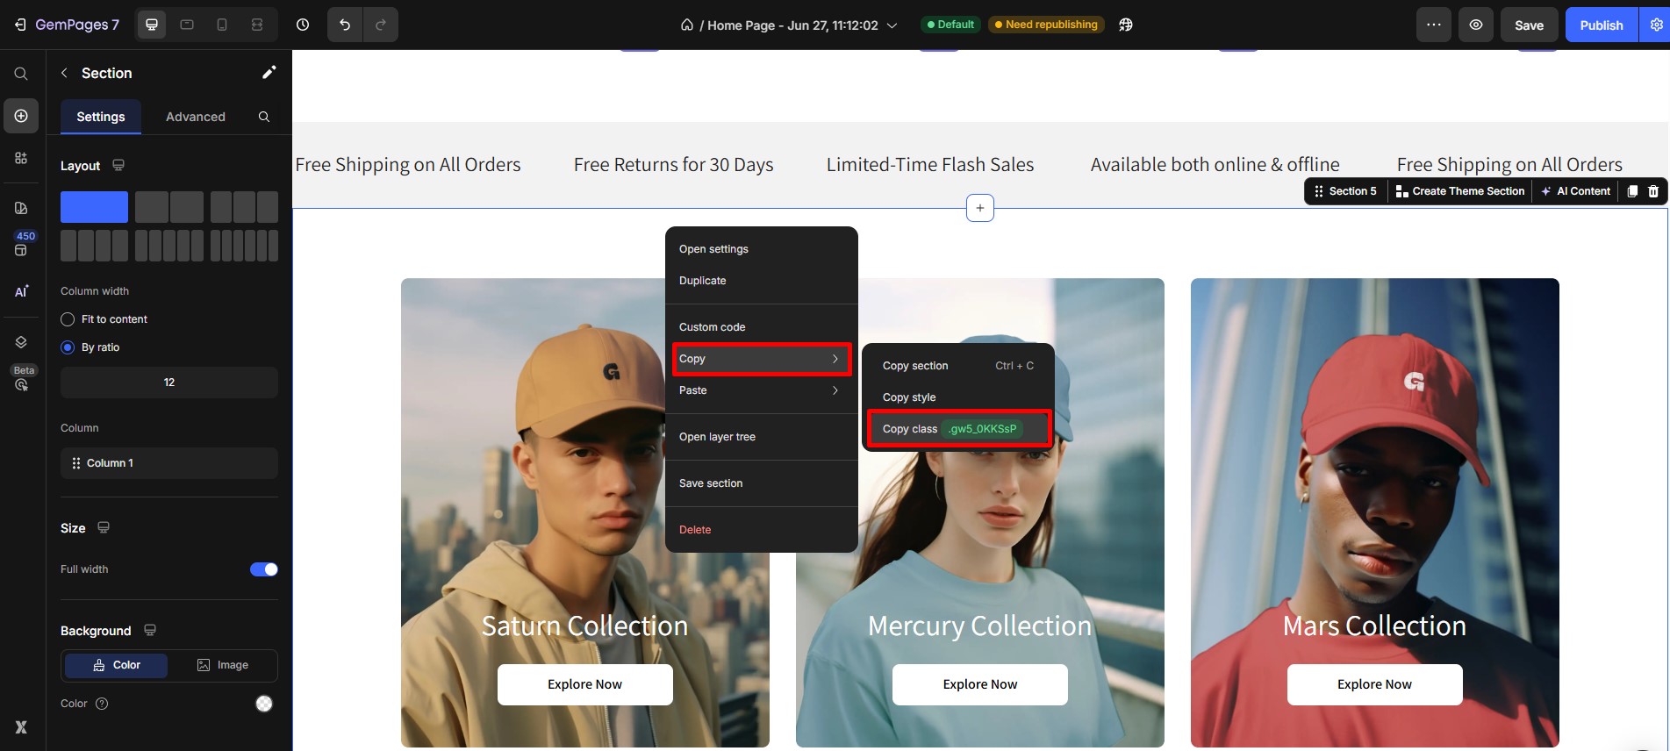This screenshot has height=751, width=1670.
Task: Open the background Color swatch
Action: pos(264,704)
